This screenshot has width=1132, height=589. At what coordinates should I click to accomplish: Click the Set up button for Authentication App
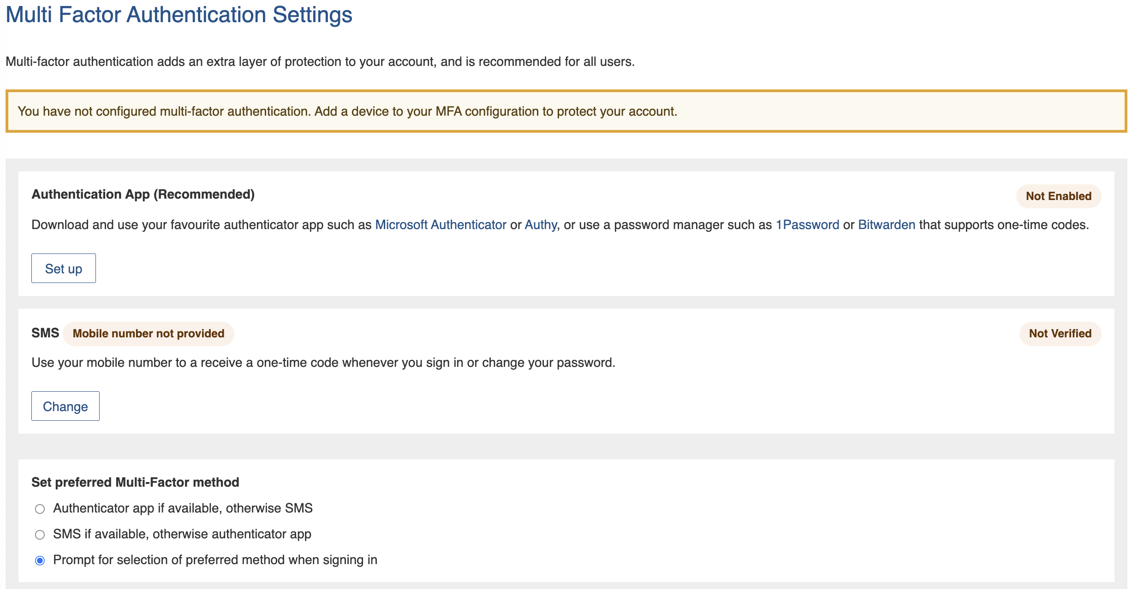64,268
